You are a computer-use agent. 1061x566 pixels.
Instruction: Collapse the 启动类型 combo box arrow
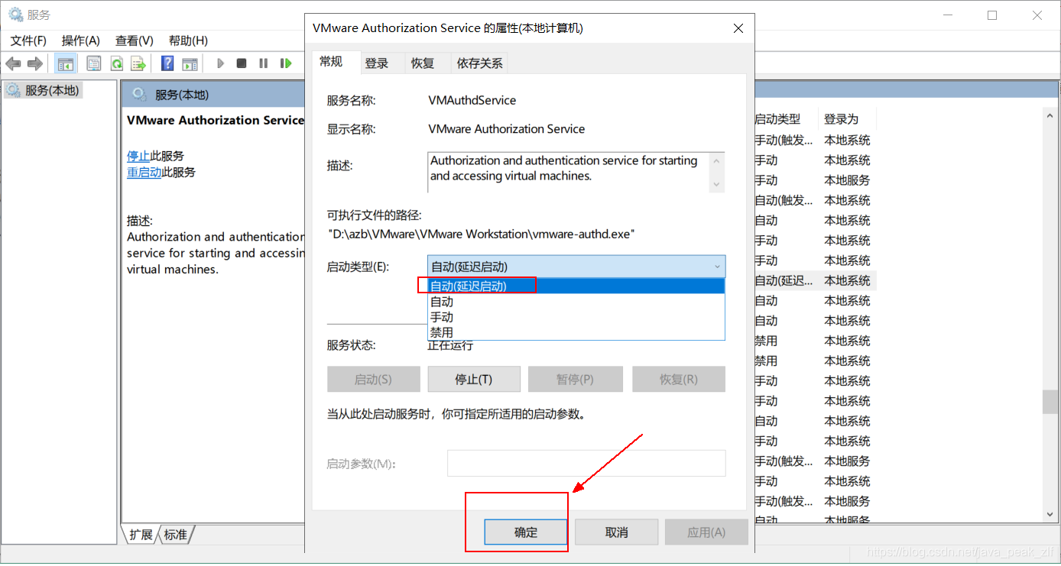tap(717, 267)
